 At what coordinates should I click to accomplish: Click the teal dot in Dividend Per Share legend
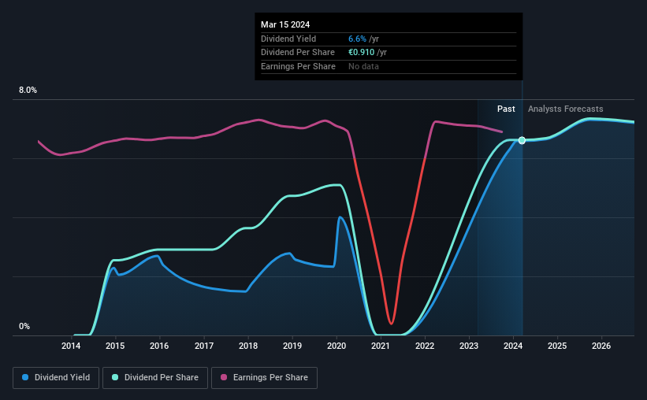click(115, 377)
